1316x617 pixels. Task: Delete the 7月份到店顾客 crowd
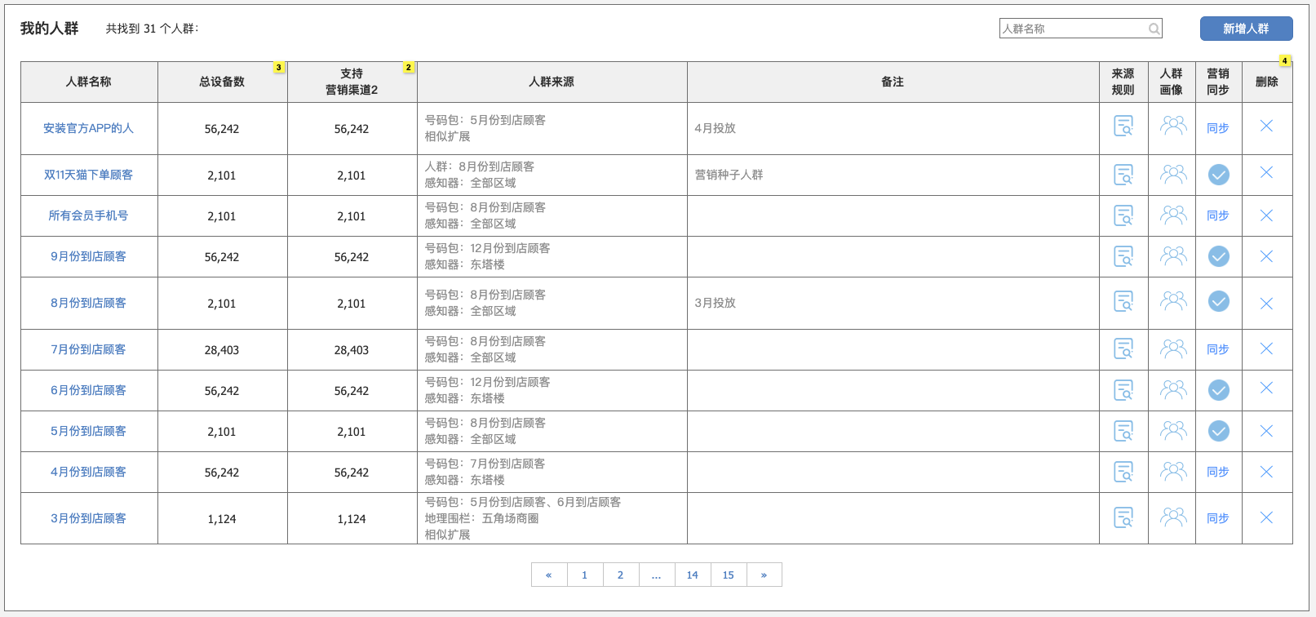click(1266, 348)
